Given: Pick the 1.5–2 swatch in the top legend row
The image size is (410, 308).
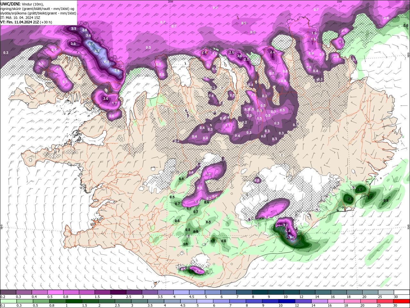Looking at the screenshot, I should click(x=102, y=292).
